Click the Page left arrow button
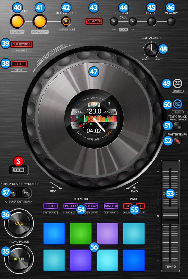Screen dimensions: 188x279 click(127, 206)
